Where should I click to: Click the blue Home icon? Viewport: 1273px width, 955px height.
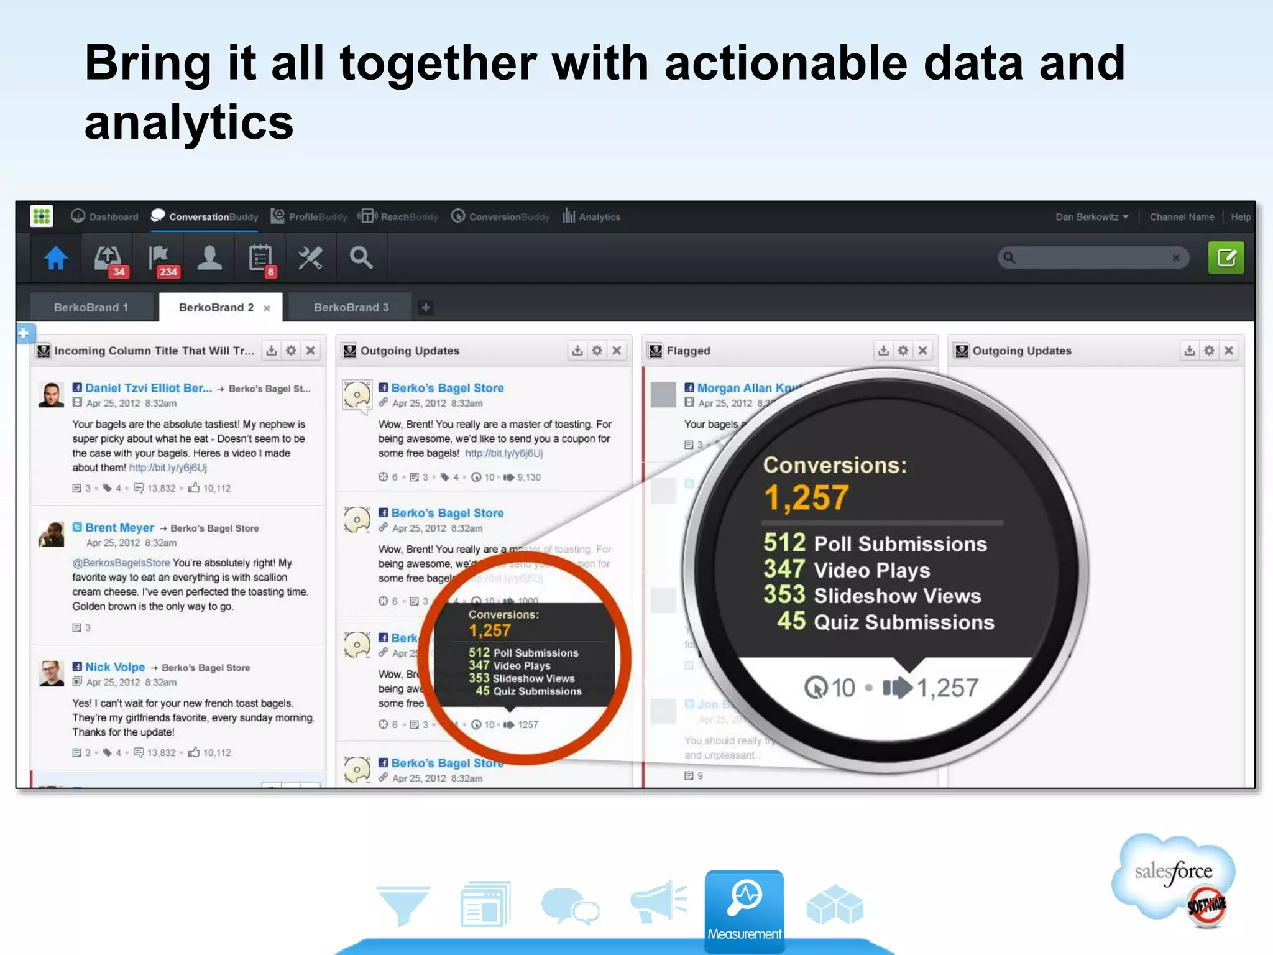[56, 257]
